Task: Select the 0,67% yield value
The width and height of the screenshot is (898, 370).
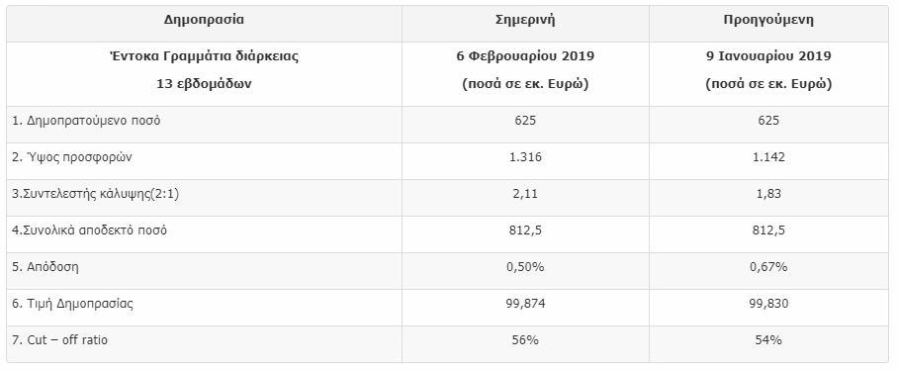Action: [768, 267]
